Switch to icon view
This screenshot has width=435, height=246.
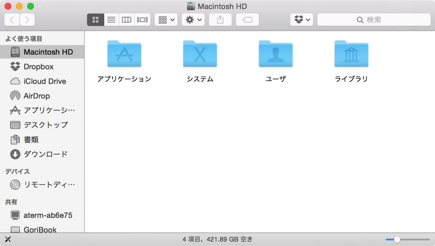(95, 20)
